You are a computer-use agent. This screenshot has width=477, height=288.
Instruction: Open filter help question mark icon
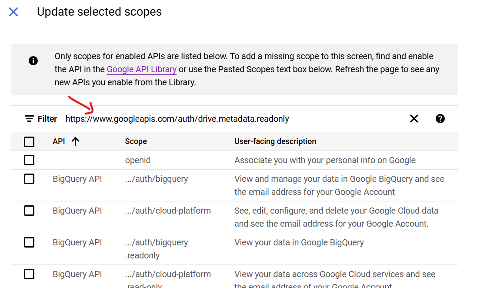point(440,119)
